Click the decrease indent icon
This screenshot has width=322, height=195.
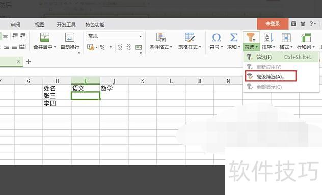(x=15, y=36)
